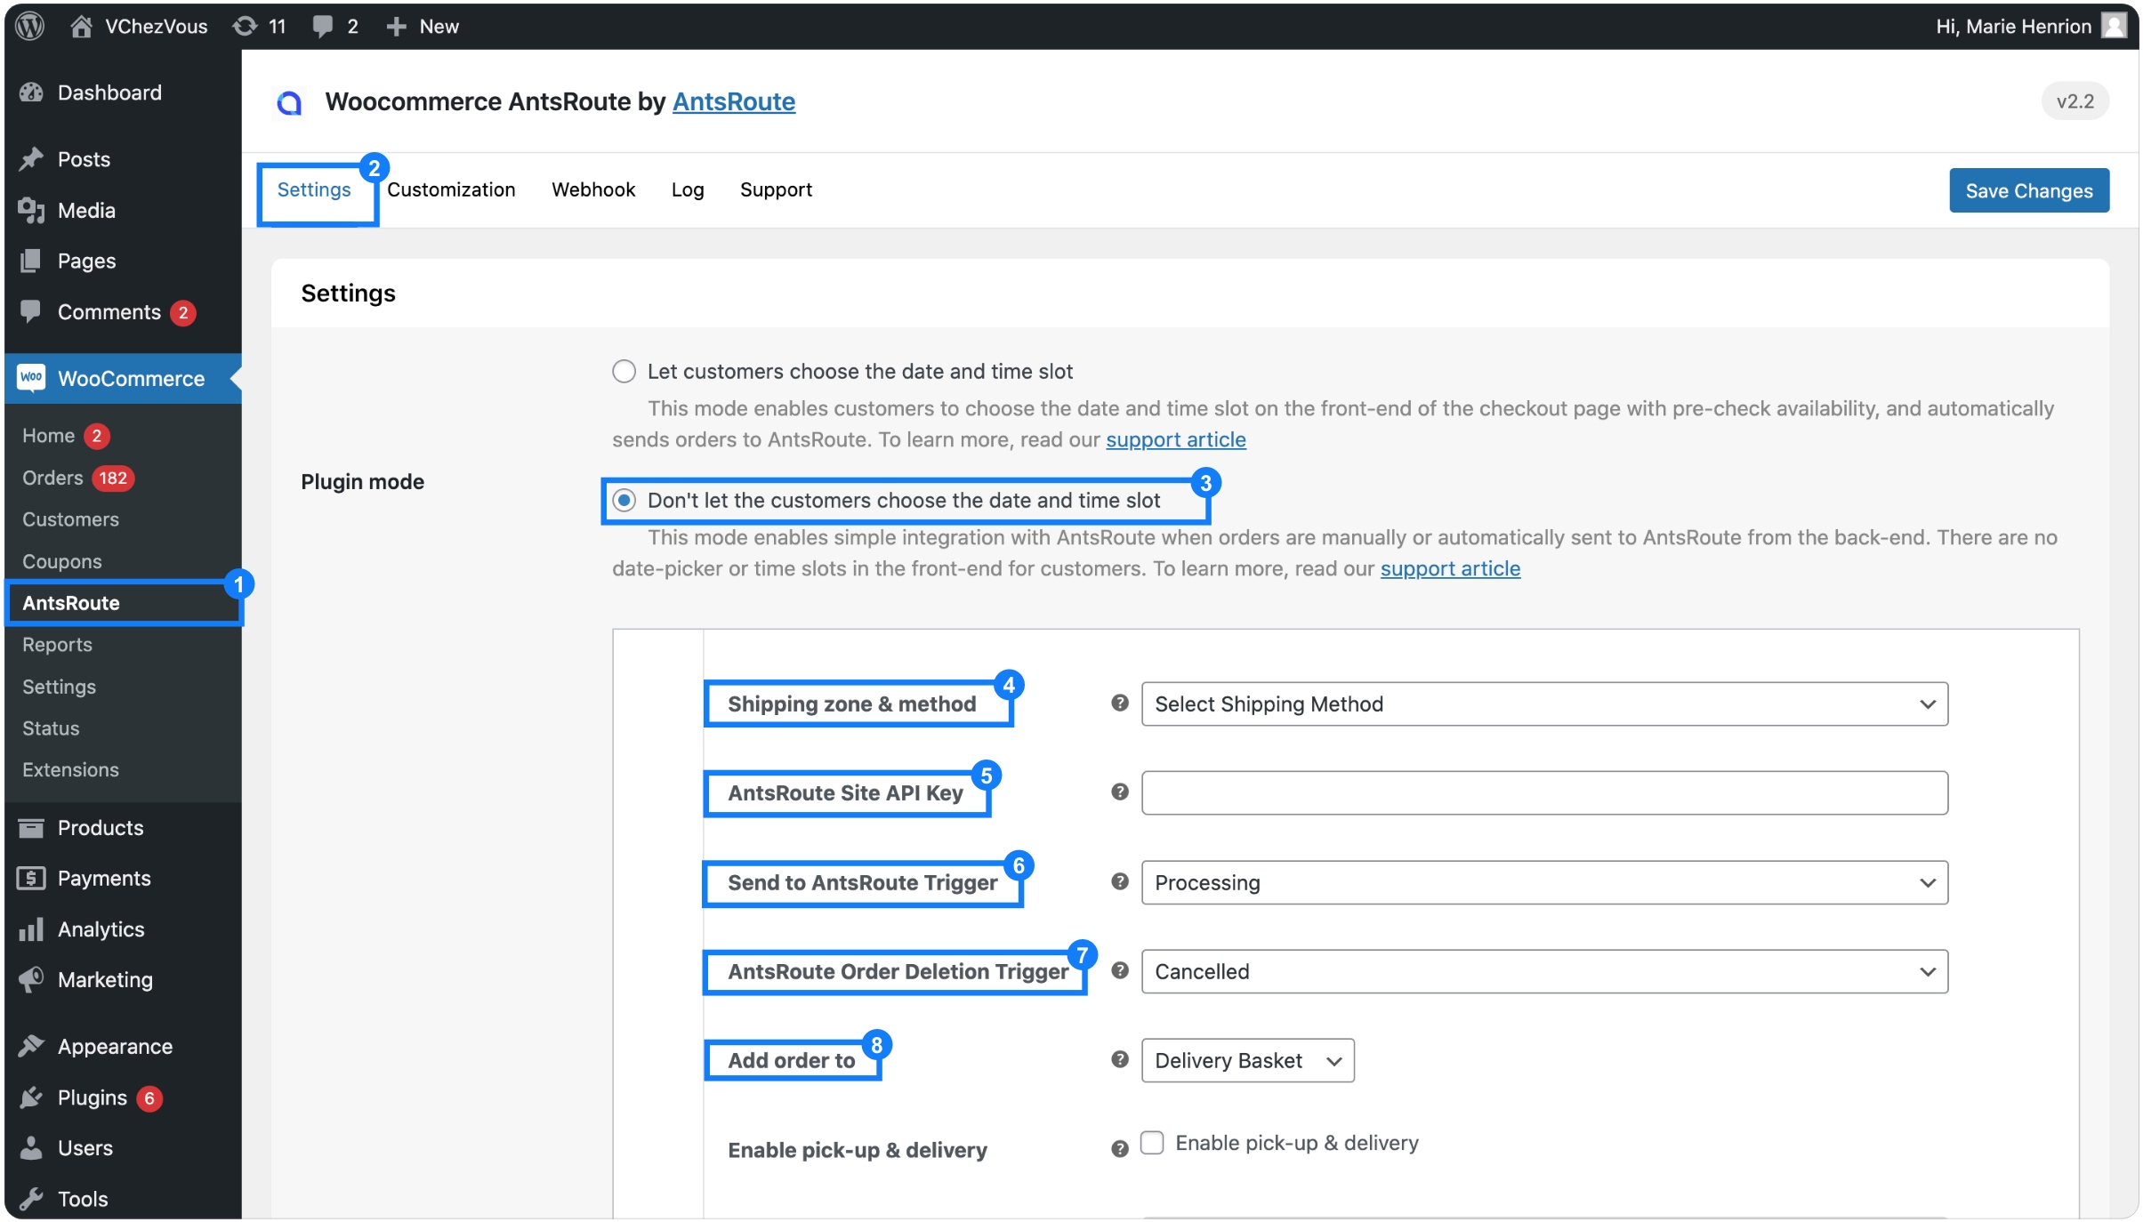Click help icon for Shipping zone & method

1120,703
